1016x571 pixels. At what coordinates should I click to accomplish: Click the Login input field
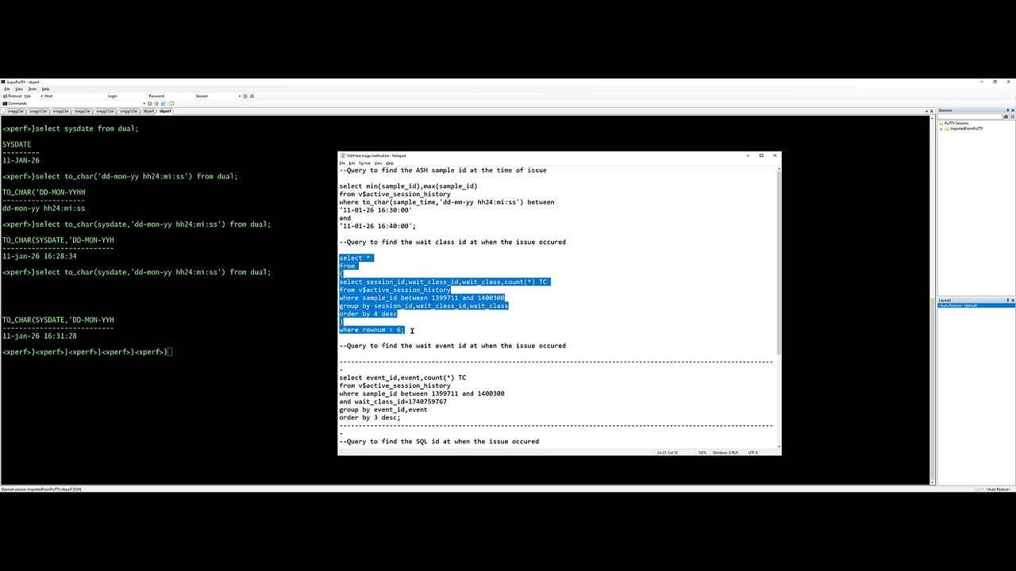(133, 96)
